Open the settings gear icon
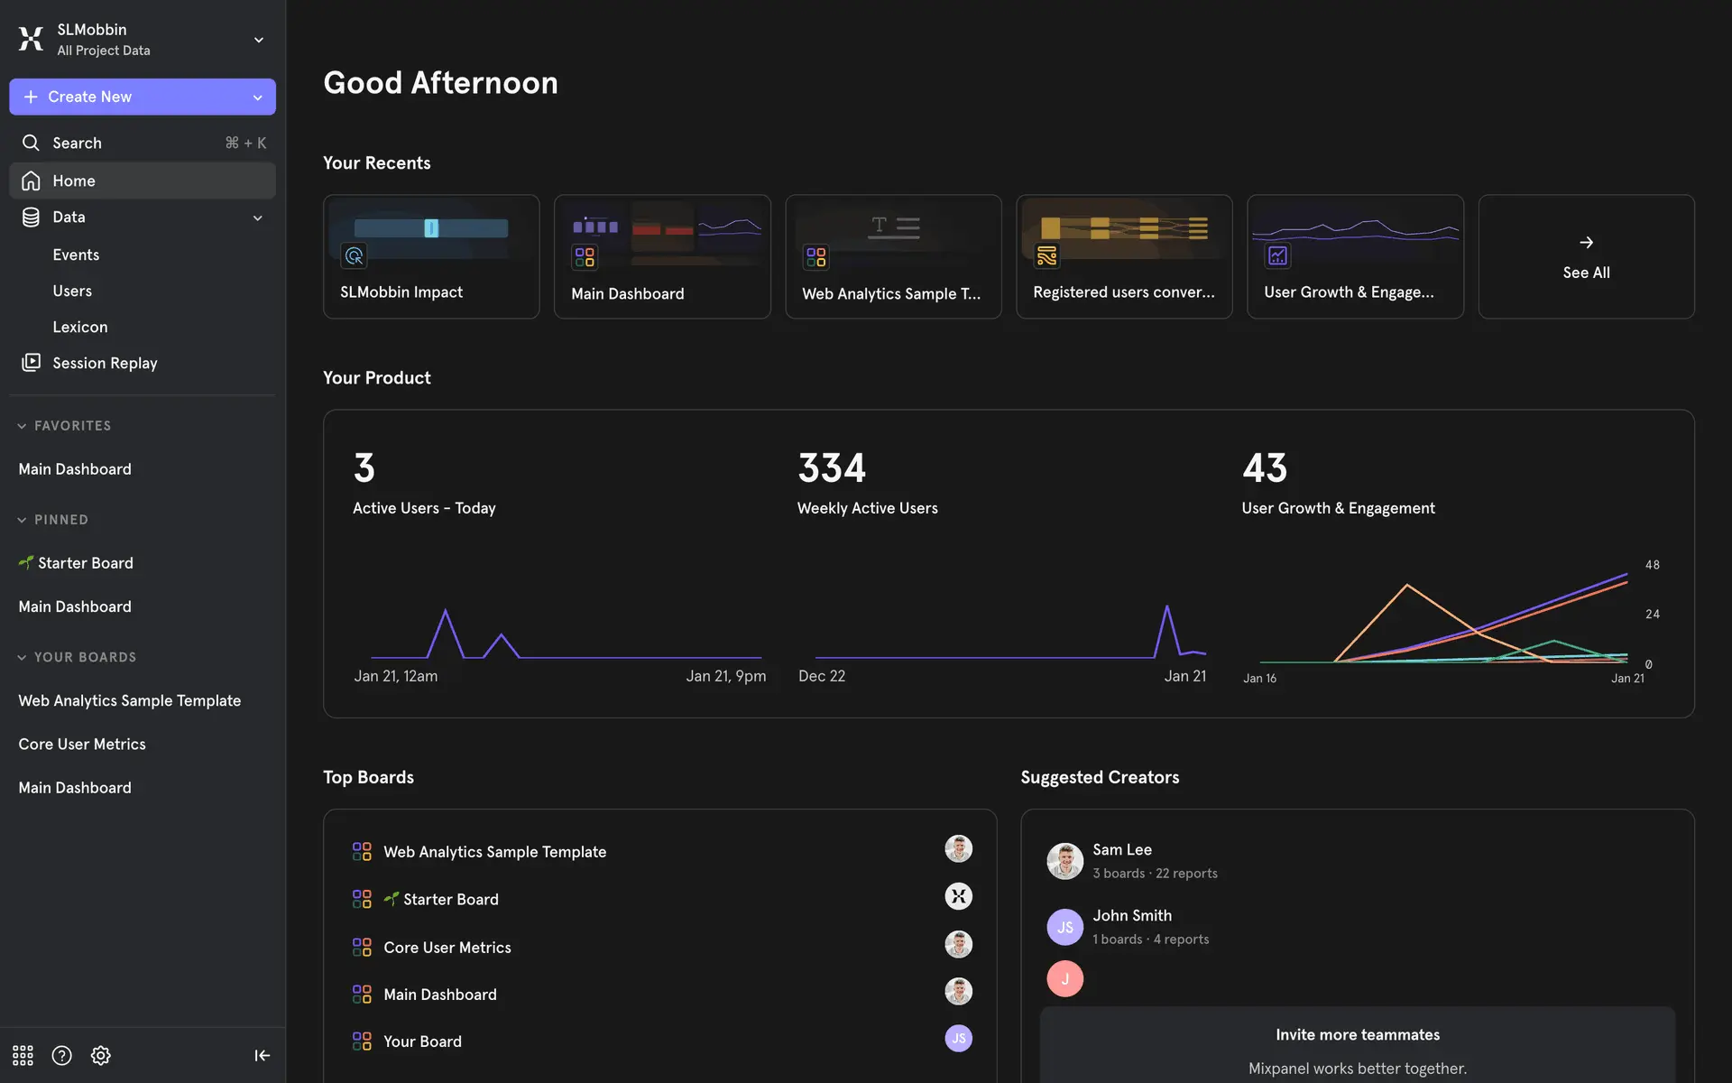Image resolution: width=1732 pixels, height=1083 pixels. (101, 1055)
